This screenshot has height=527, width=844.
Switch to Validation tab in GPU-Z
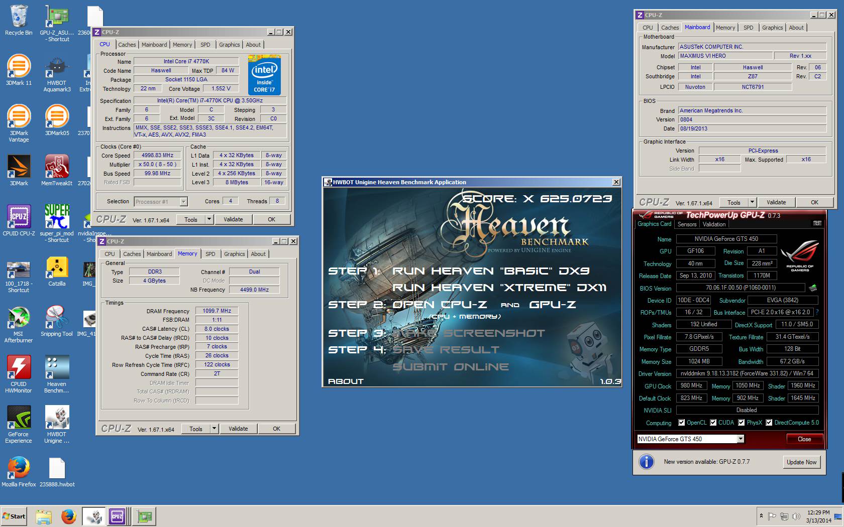714,224
